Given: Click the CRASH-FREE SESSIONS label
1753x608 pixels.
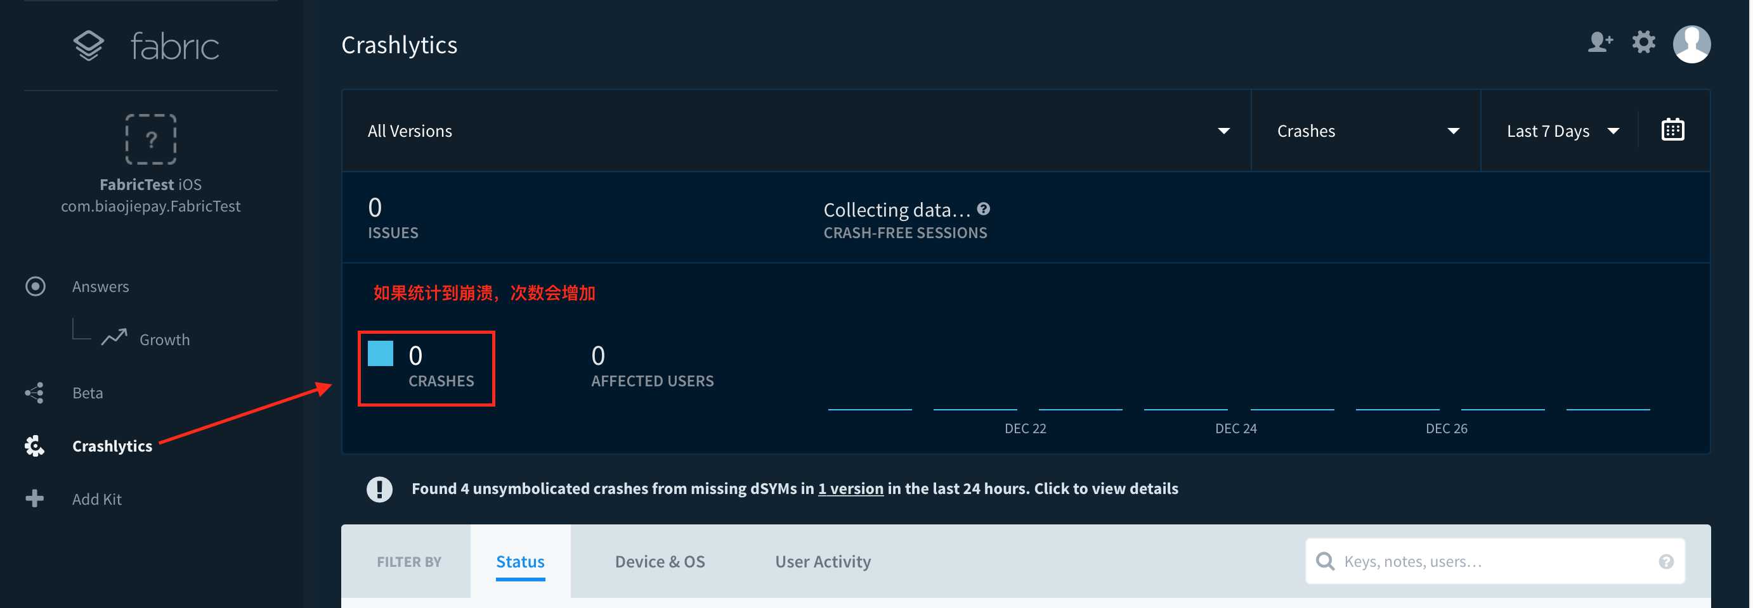Looking at the screenshot, I should tap(904, 233).
